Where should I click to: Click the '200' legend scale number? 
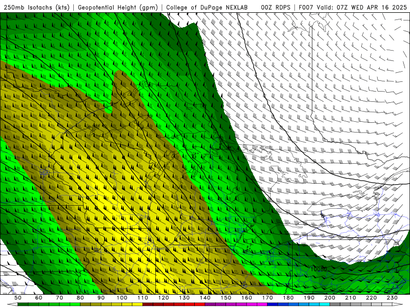330,298
